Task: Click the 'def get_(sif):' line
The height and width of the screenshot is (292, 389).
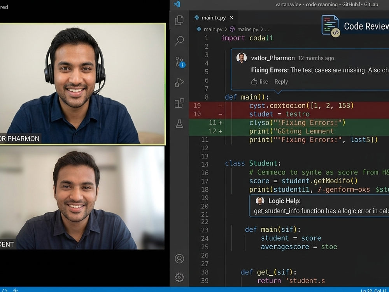Action: tap(269, 272)
